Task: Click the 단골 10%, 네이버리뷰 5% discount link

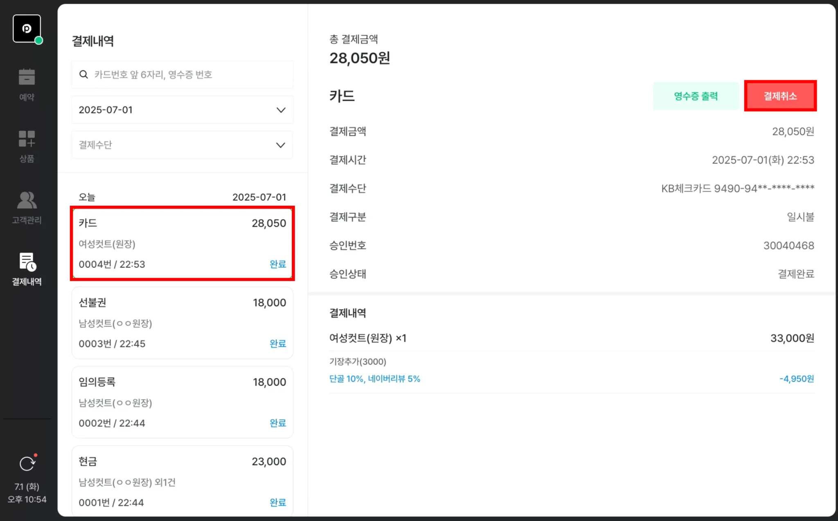Action: click(x=374, y=379)
